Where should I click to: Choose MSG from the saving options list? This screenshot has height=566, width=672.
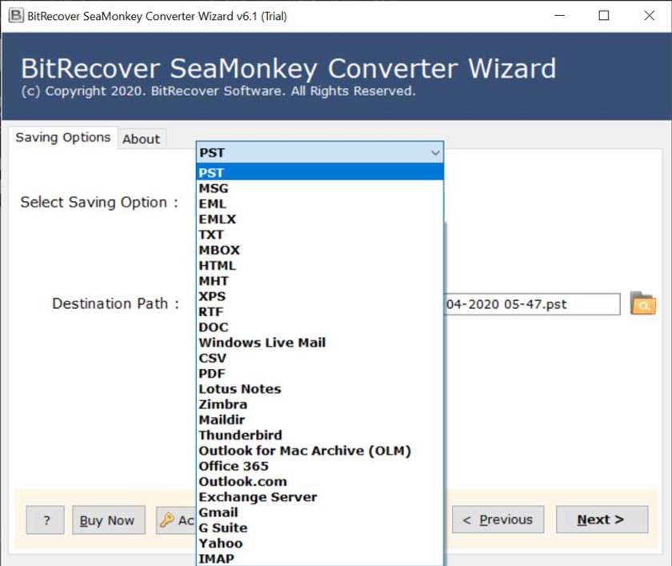point(320,188)
